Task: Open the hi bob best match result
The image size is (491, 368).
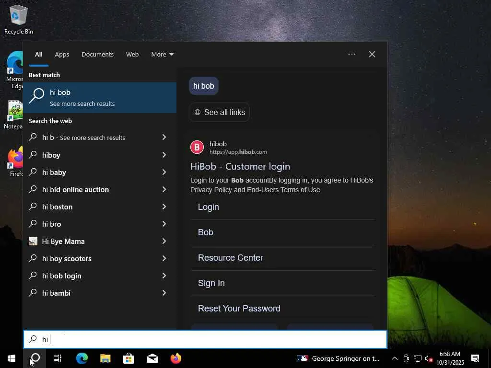Action: (100, 98)
